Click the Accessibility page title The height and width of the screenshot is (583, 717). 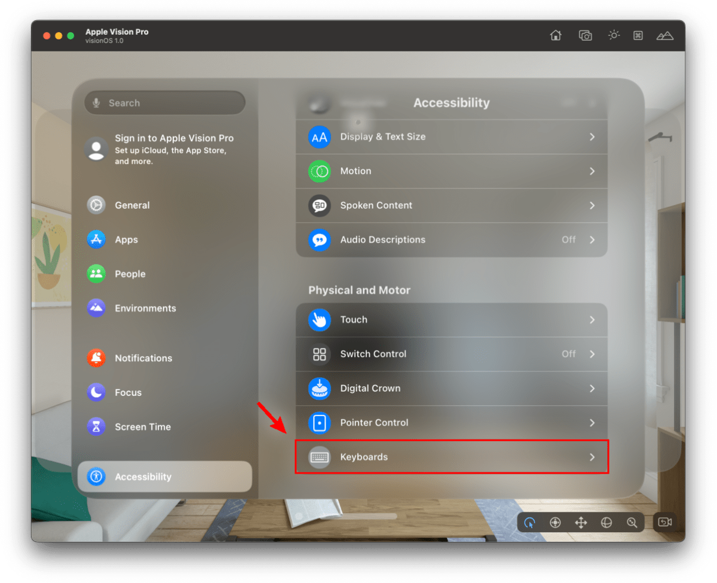(x=452, y=103)
